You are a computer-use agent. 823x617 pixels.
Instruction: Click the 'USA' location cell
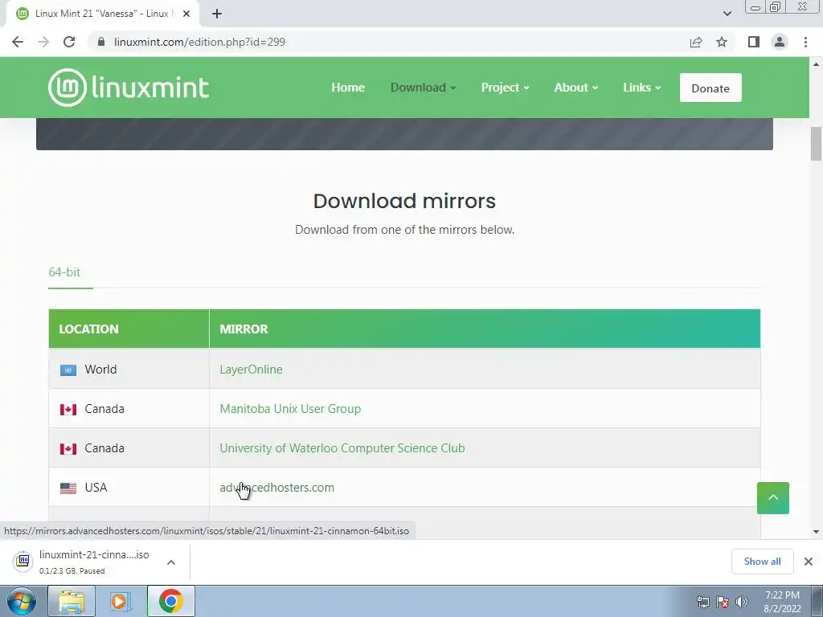pos(129,488)
